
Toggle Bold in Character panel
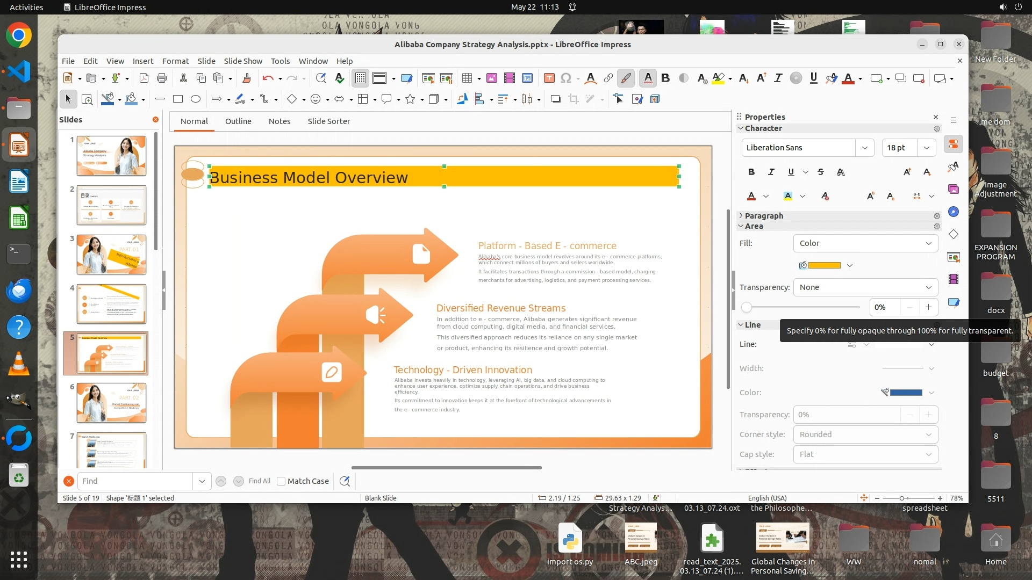coord(751,172)
